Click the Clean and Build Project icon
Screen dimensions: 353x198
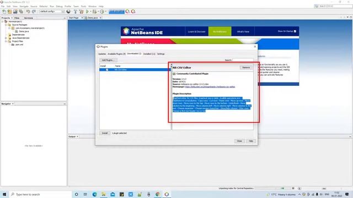(81, 12)
